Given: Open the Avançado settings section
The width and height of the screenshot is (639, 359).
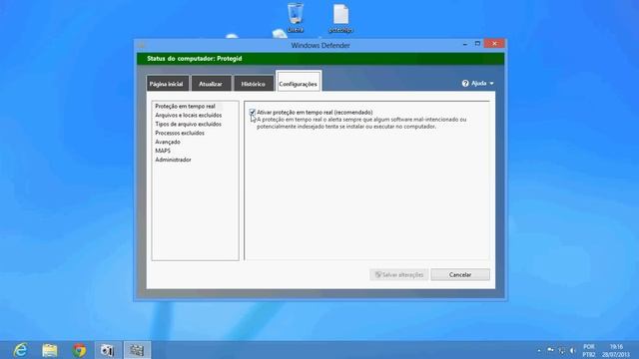Looking at the screenshot, I should pos(168,142).
